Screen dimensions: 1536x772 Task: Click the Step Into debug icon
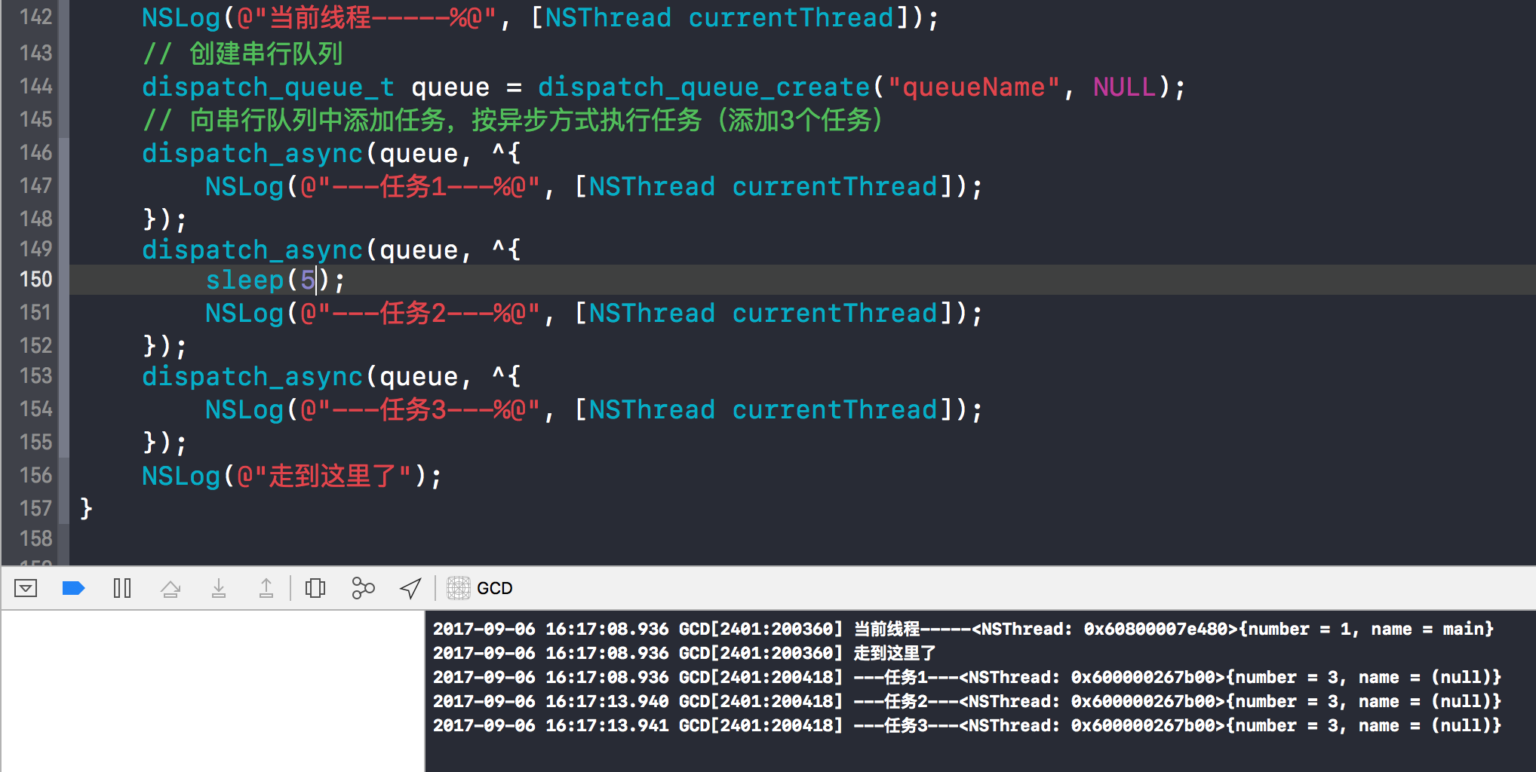point(219,588)
